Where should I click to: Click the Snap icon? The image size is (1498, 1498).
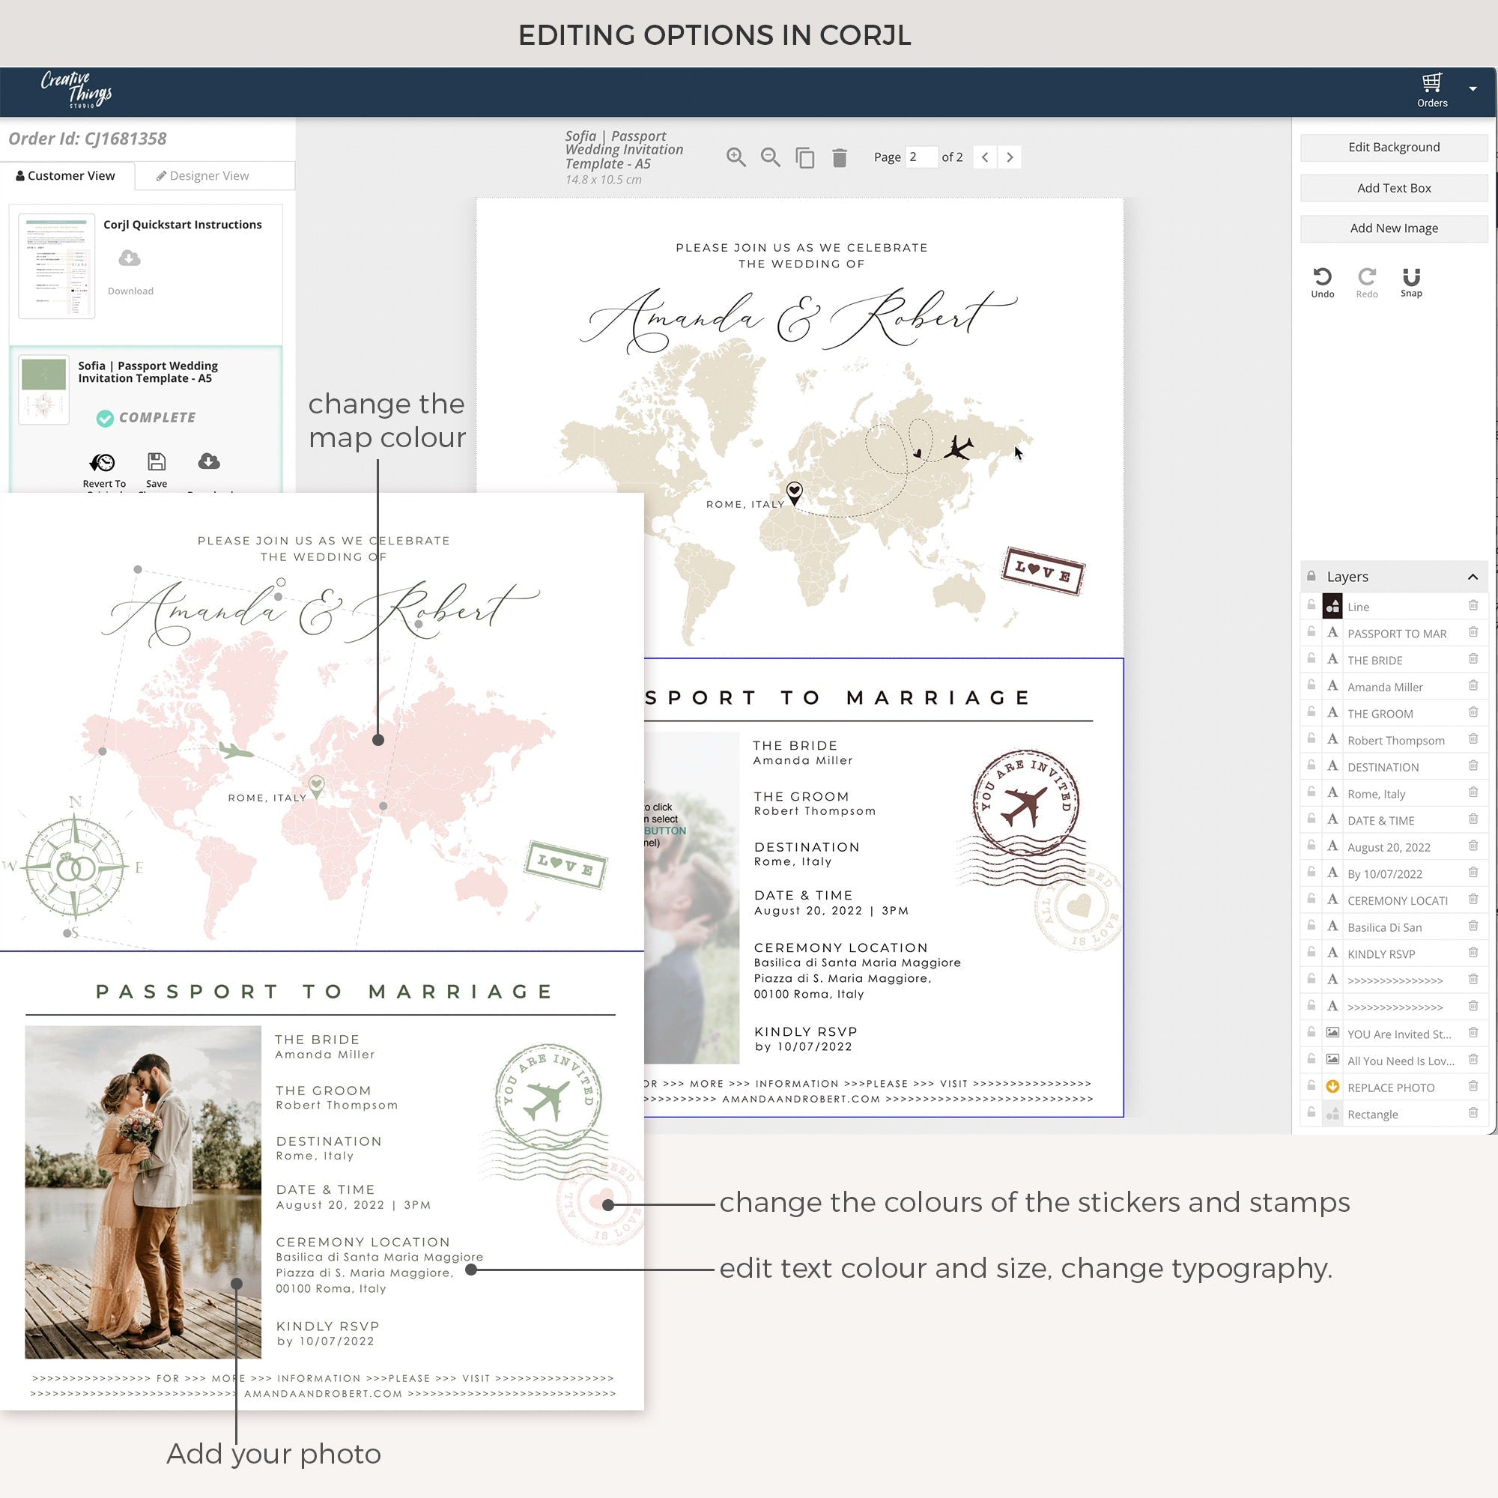pos(1411,278)
